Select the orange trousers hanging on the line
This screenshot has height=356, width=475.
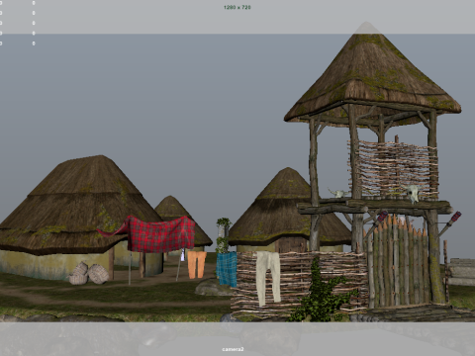[197, 264]
